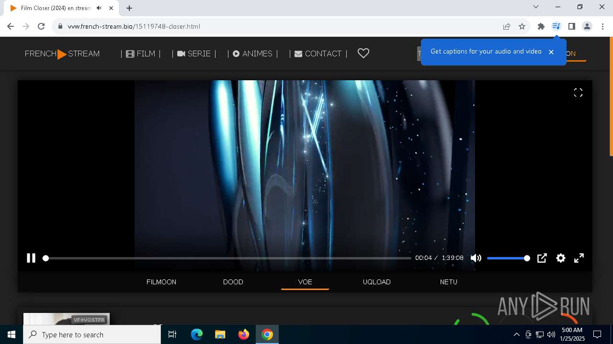Viewport: 613px width, 344px height.
Task: Click the Windows taskbar search box
Action: pos(92,334)
